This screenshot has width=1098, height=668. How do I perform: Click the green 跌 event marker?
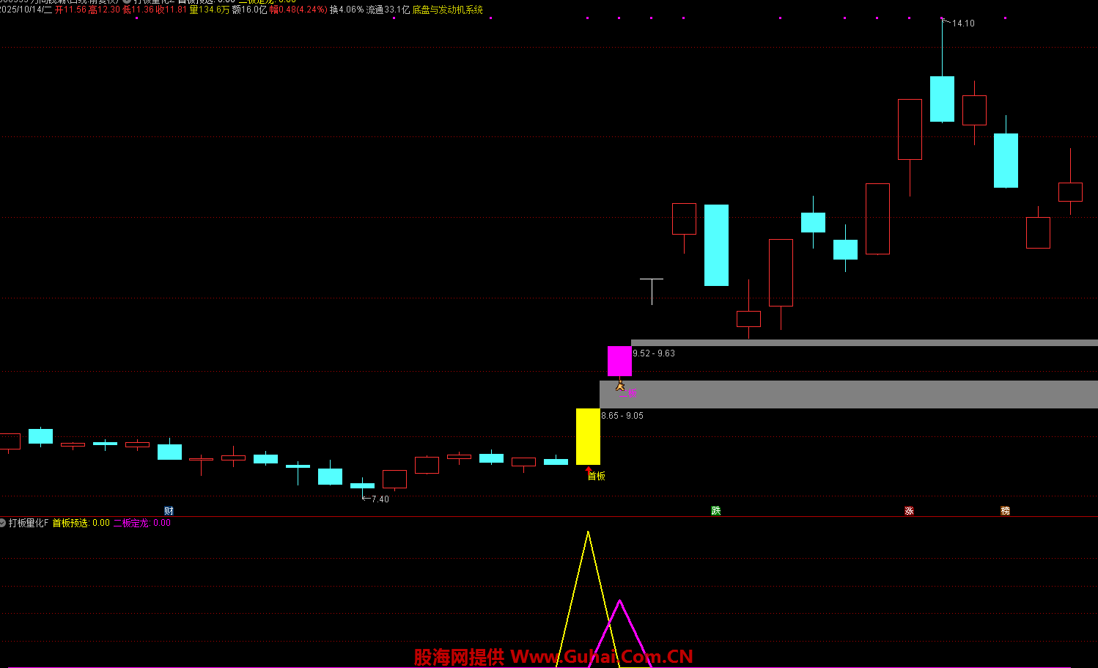[715, 511]
